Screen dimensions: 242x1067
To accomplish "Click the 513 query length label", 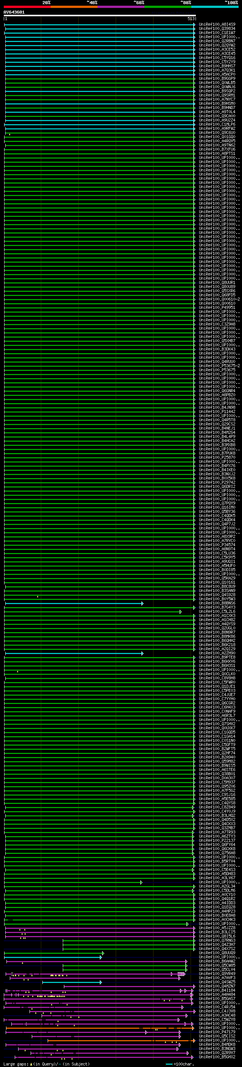I will pos(191,19).
